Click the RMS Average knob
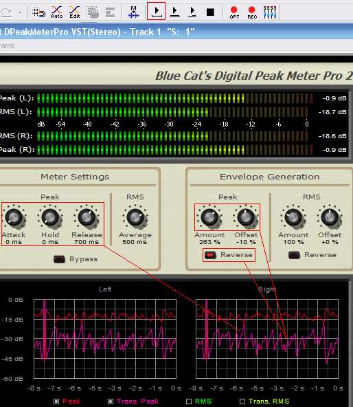Screen dimensions: 353x407 click(x=135, y=217)
